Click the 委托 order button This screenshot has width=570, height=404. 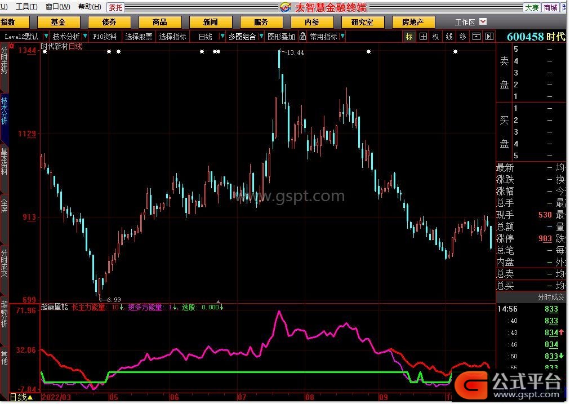(115, 7)
